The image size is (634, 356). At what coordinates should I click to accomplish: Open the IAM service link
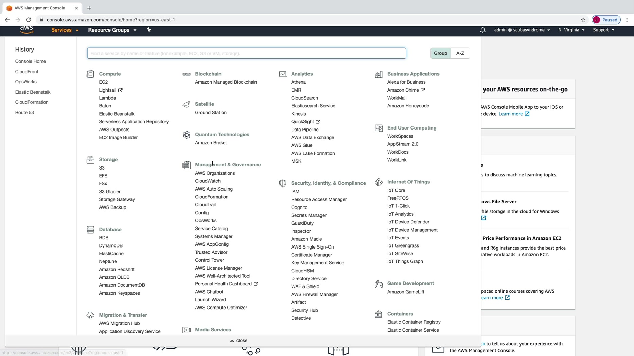coord(295,192)
